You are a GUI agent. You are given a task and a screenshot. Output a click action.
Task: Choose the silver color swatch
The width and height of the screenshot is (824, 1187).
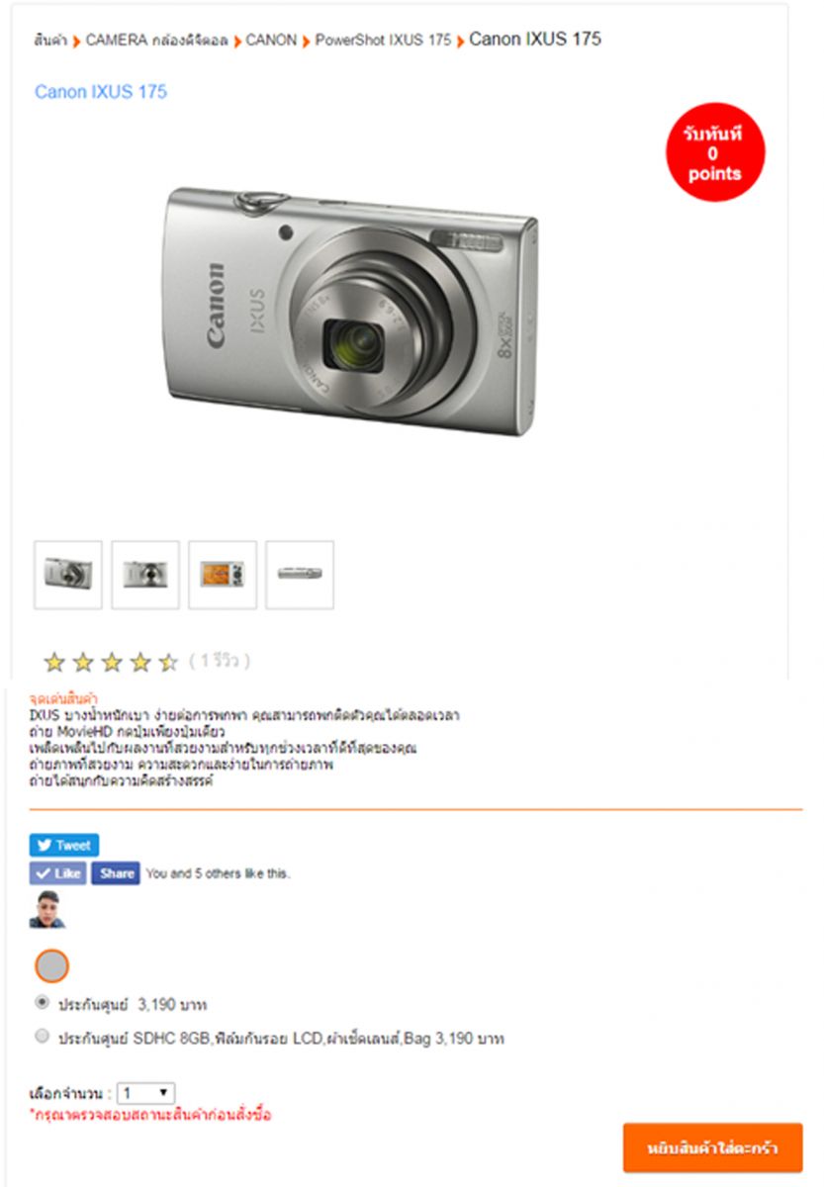[52, 965]
